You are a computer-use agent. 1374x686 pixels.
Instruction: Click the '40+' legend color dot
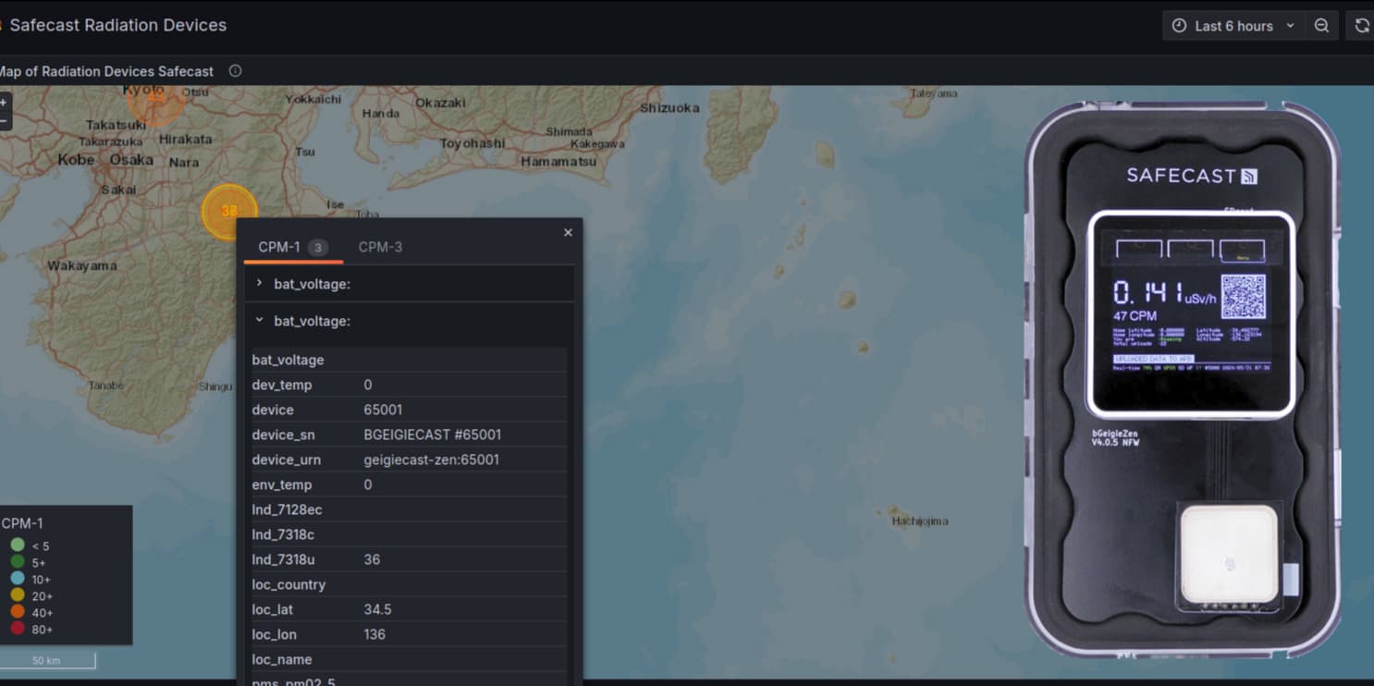coord(18,612)
